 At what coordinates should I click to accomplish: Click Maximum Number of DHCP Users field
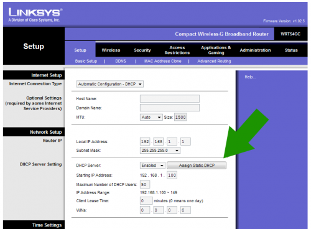[x=145, y=185]
